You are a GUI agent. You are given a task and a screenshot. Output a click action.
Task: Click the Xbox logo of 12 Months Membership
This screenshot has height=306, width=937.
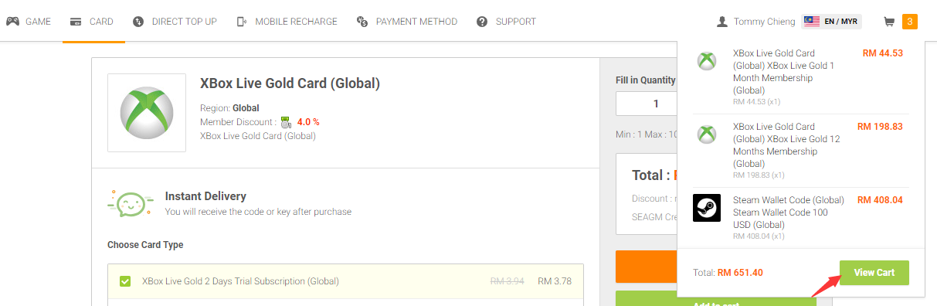point(706,134)
